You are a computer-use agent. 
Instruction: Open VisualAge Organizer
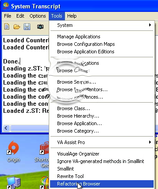(102, 154)
